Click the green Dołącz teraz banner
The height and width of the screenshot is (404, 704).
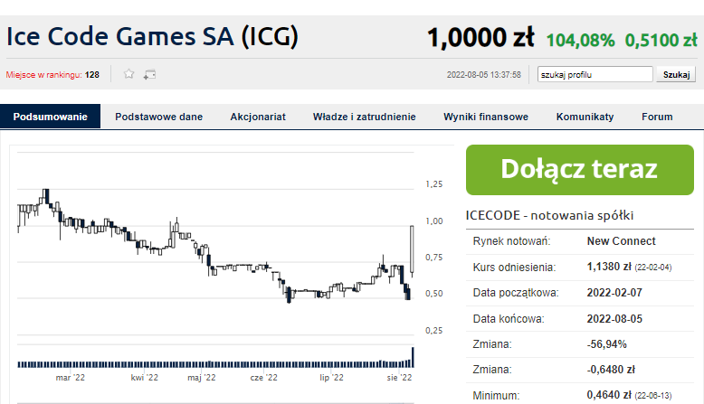pos(580,170)
